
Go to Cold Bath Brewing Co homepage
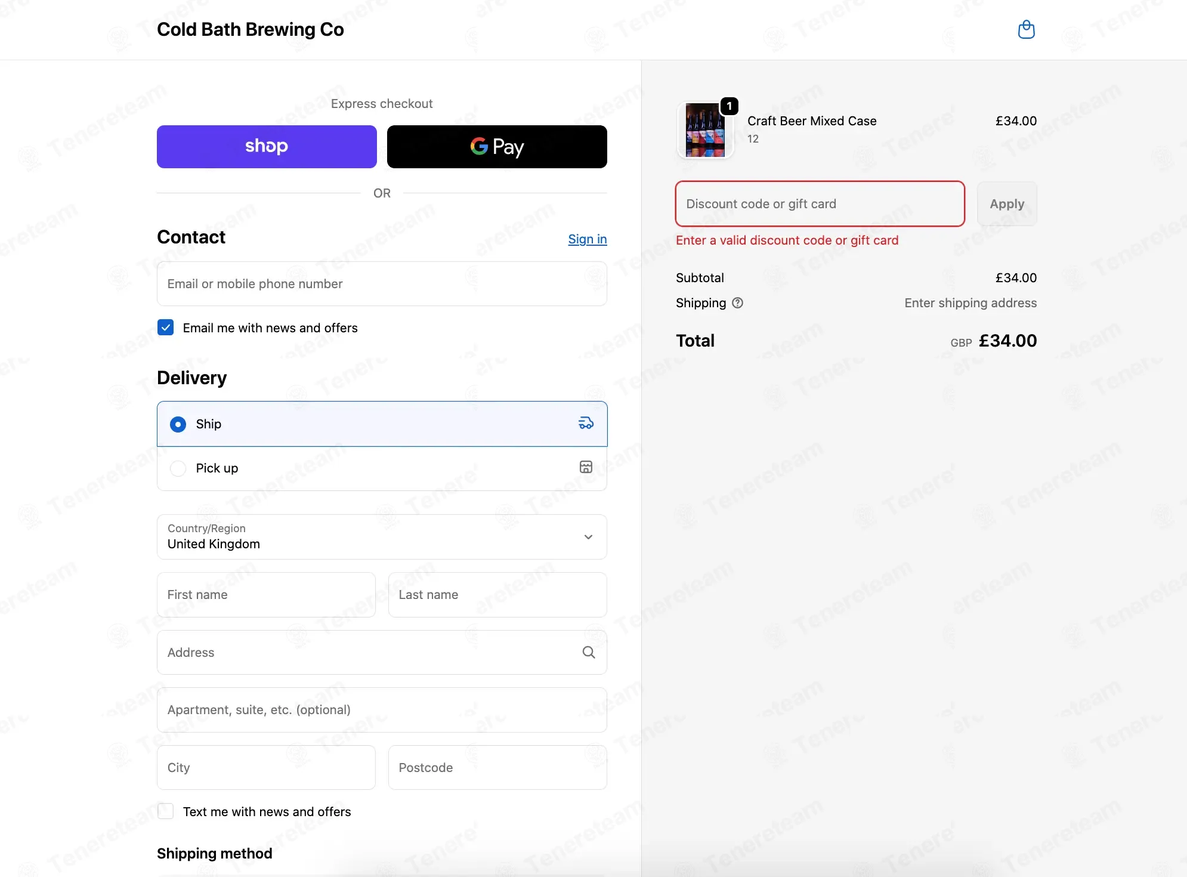point(251,29)
